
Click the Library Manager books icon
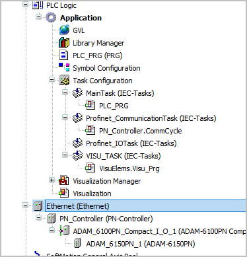[x=64, y=43]
